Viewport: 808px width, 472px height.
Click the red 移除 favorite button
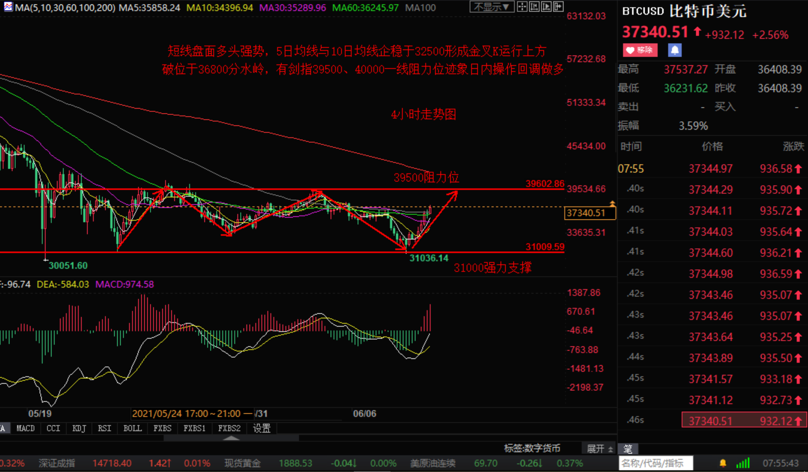[x=640, y=50]
